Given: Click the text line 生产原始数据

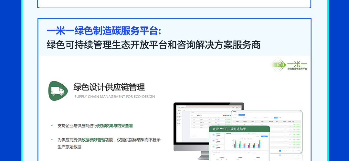Looking at the screenshot, I should coord(69,147).
